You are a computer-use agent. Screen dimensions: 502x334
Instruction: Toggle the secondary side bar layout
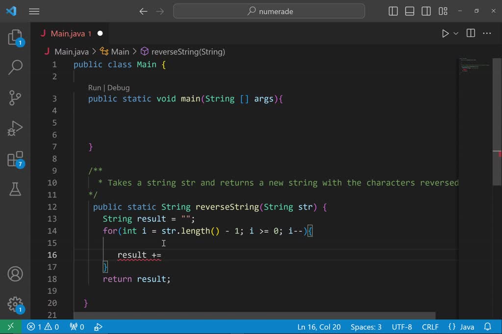pyautogui.click(x=426, y=11)
